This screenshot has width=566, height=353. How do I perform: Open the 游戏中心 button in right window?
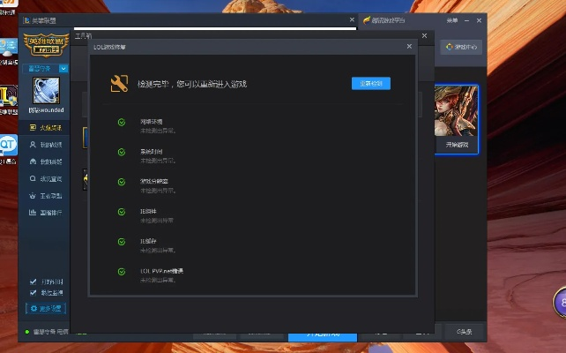[461, 47]
